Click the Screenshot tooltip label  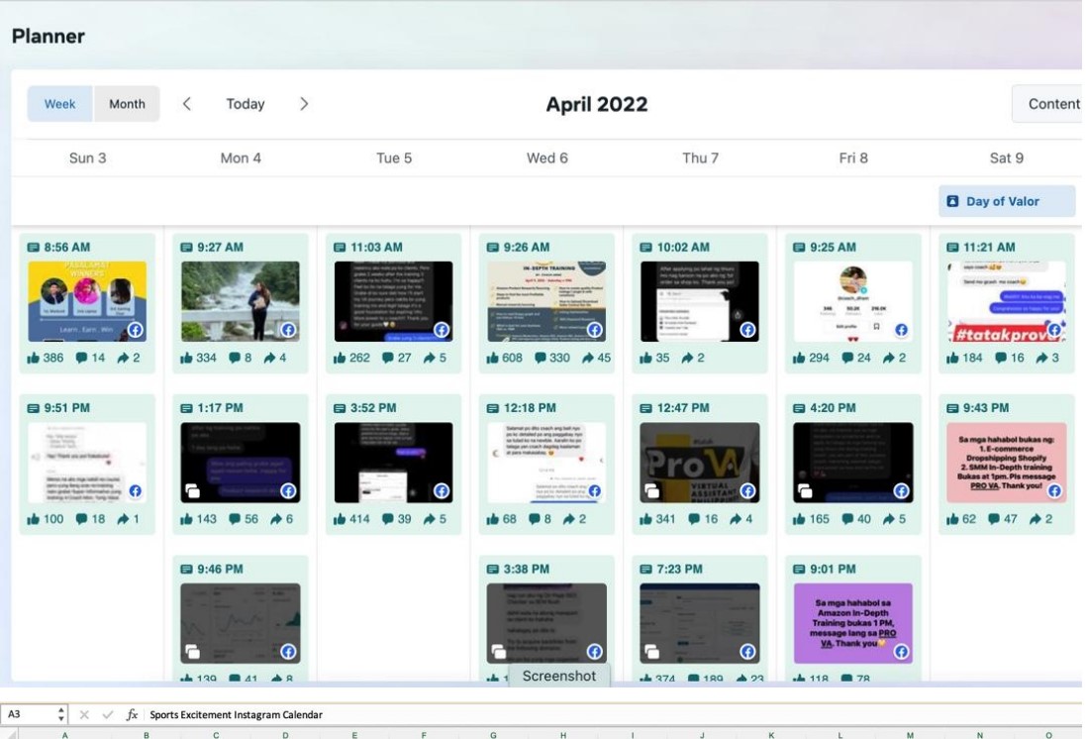(559, 676)
